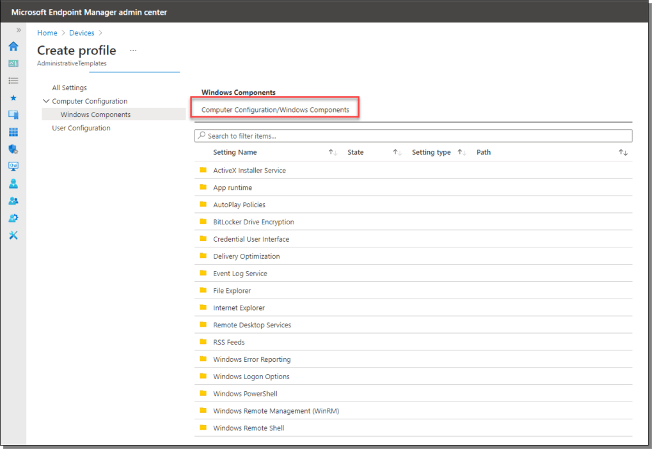Open the Home icon in the sidebar

[x=13, y=46]
